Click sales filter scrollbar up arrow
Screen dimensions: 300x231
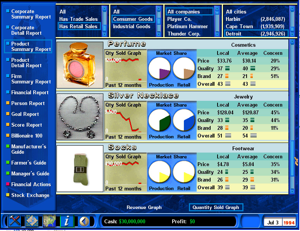tap(105, 8)
